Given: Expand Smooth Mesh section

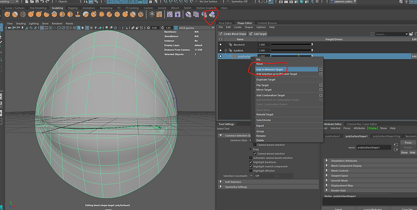Looking at the screenshot, I should 326,180.
